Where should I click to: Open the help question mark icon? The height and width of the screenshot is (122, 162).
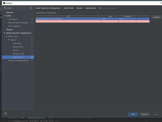[6, 114]
